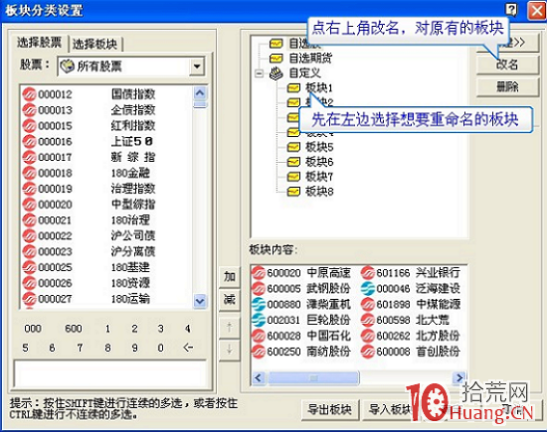Select 600250 南纺股份 in block contents
The width and height of the screenshot is (547, 432).
pyautogui.click(x=301, y=352)
